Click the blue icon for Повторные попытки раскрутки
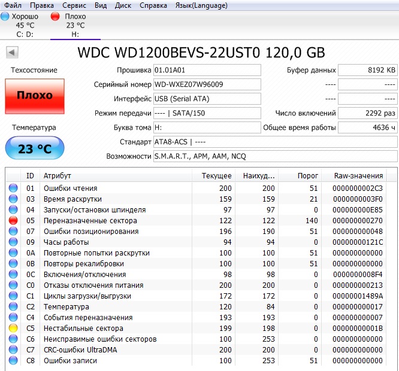Screen dimensions: 399x371 pos(13,253)
